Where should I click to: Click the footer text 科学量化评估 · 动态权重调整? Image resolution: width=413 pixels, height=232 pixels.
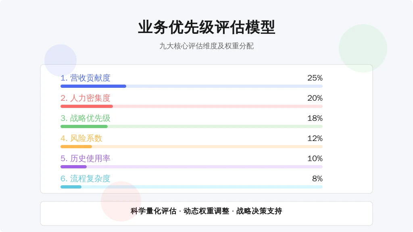tap(180, 211)
